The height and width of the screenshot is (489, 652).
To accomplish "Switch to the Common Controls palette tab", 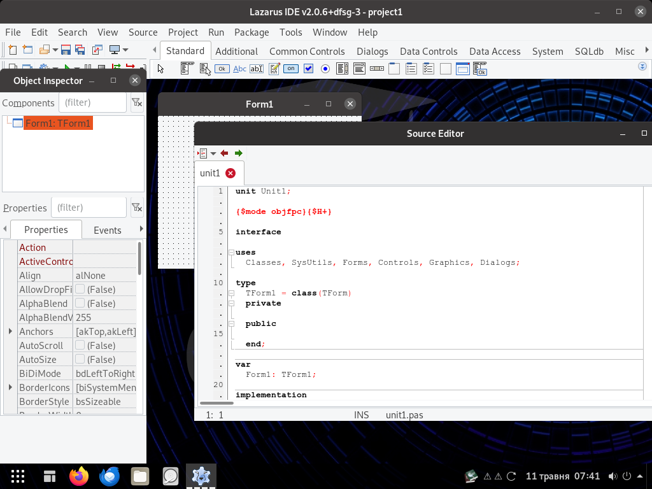I will point(307,51).
